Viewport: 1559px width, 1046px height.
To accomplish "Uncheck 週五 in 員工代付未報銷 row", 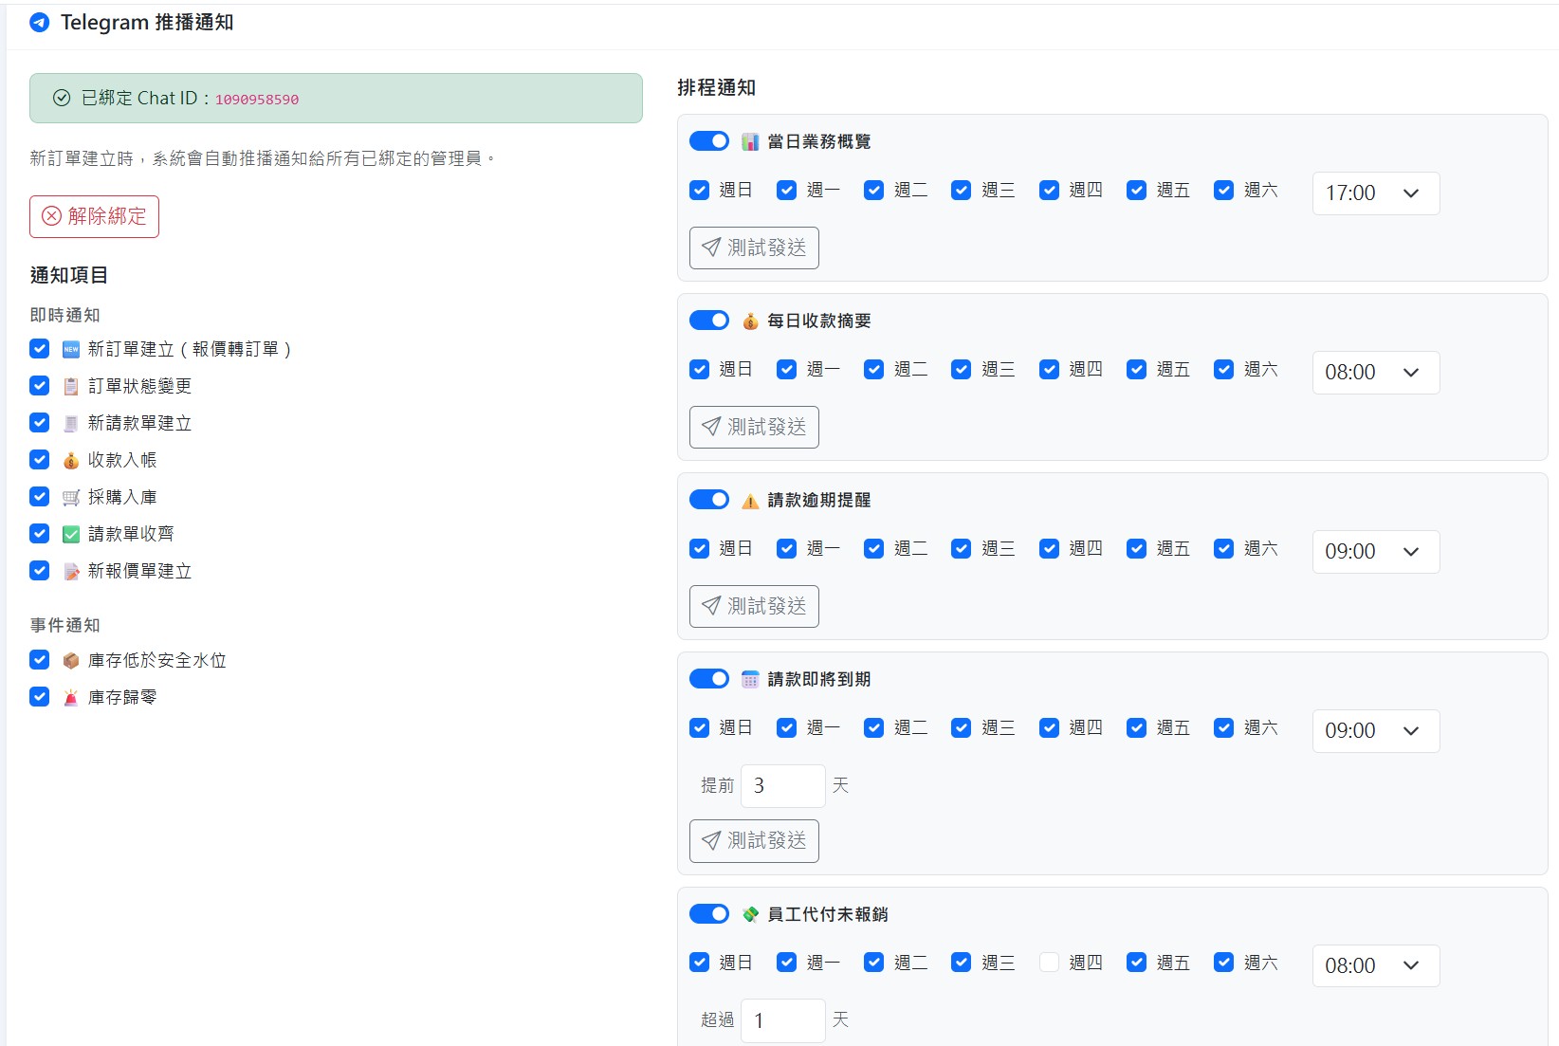I will click(1136, 962).
